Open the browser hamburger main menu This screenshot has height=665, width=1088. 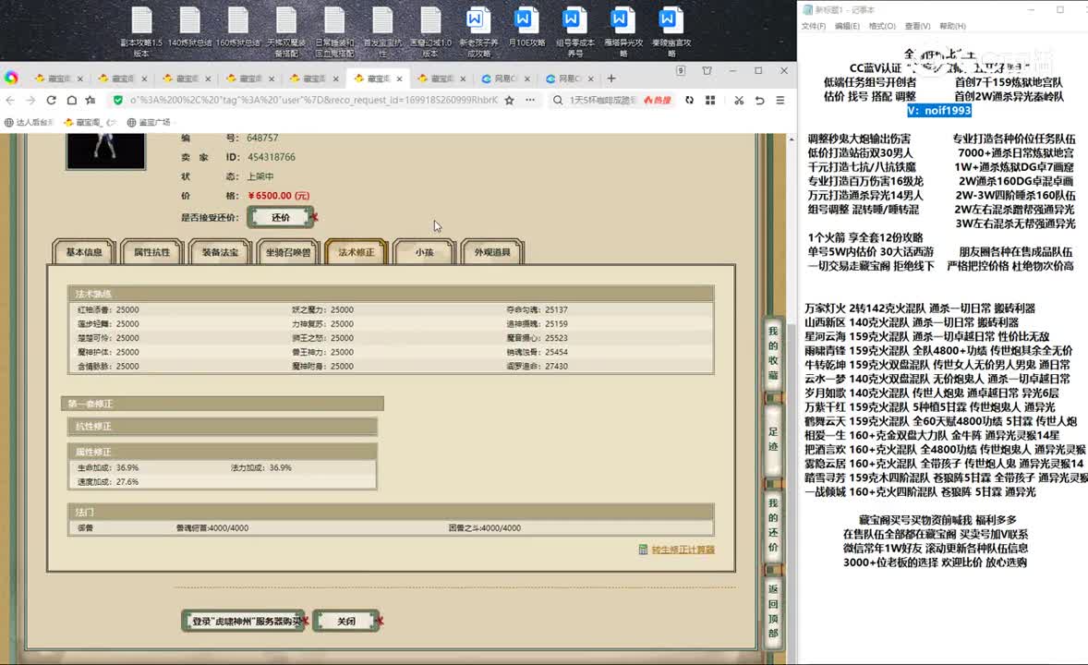click(780, 100)
